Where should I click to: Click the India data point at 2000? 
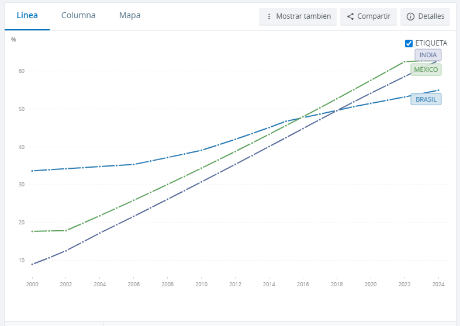pos(32,265)
